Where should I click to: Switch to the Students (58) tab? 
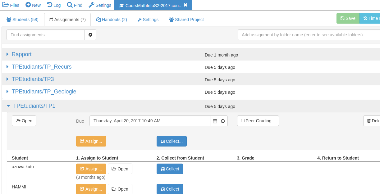click(x=22, y=20)
